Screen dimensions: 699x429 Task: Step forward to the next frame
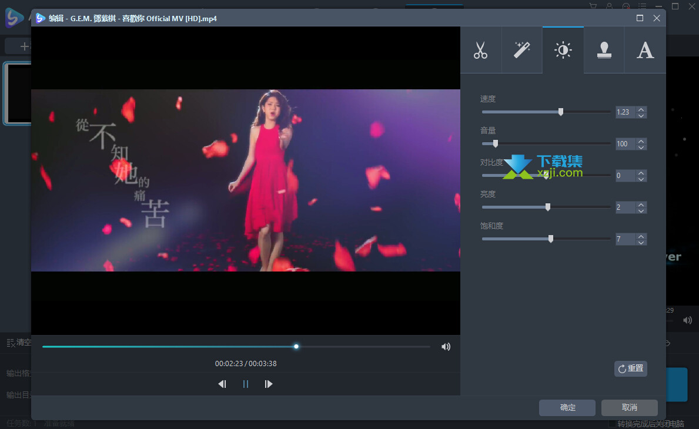click(268, 384)
